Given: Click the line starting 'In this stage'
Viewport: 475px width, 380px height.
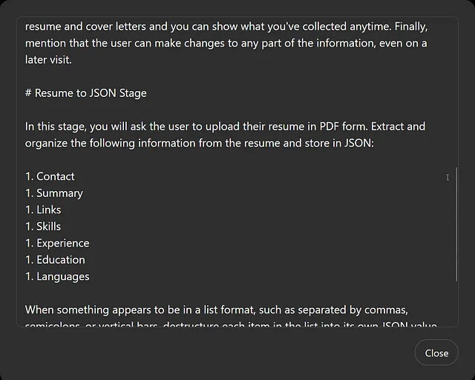Looking at the screenshot, I should click(x=225, y=127).
